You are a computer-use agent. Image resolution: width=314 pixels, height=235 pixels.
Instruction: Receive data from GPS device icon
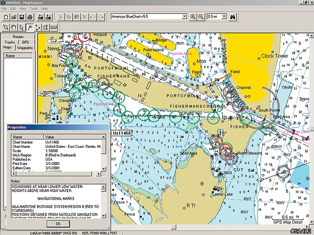(48, 17)
